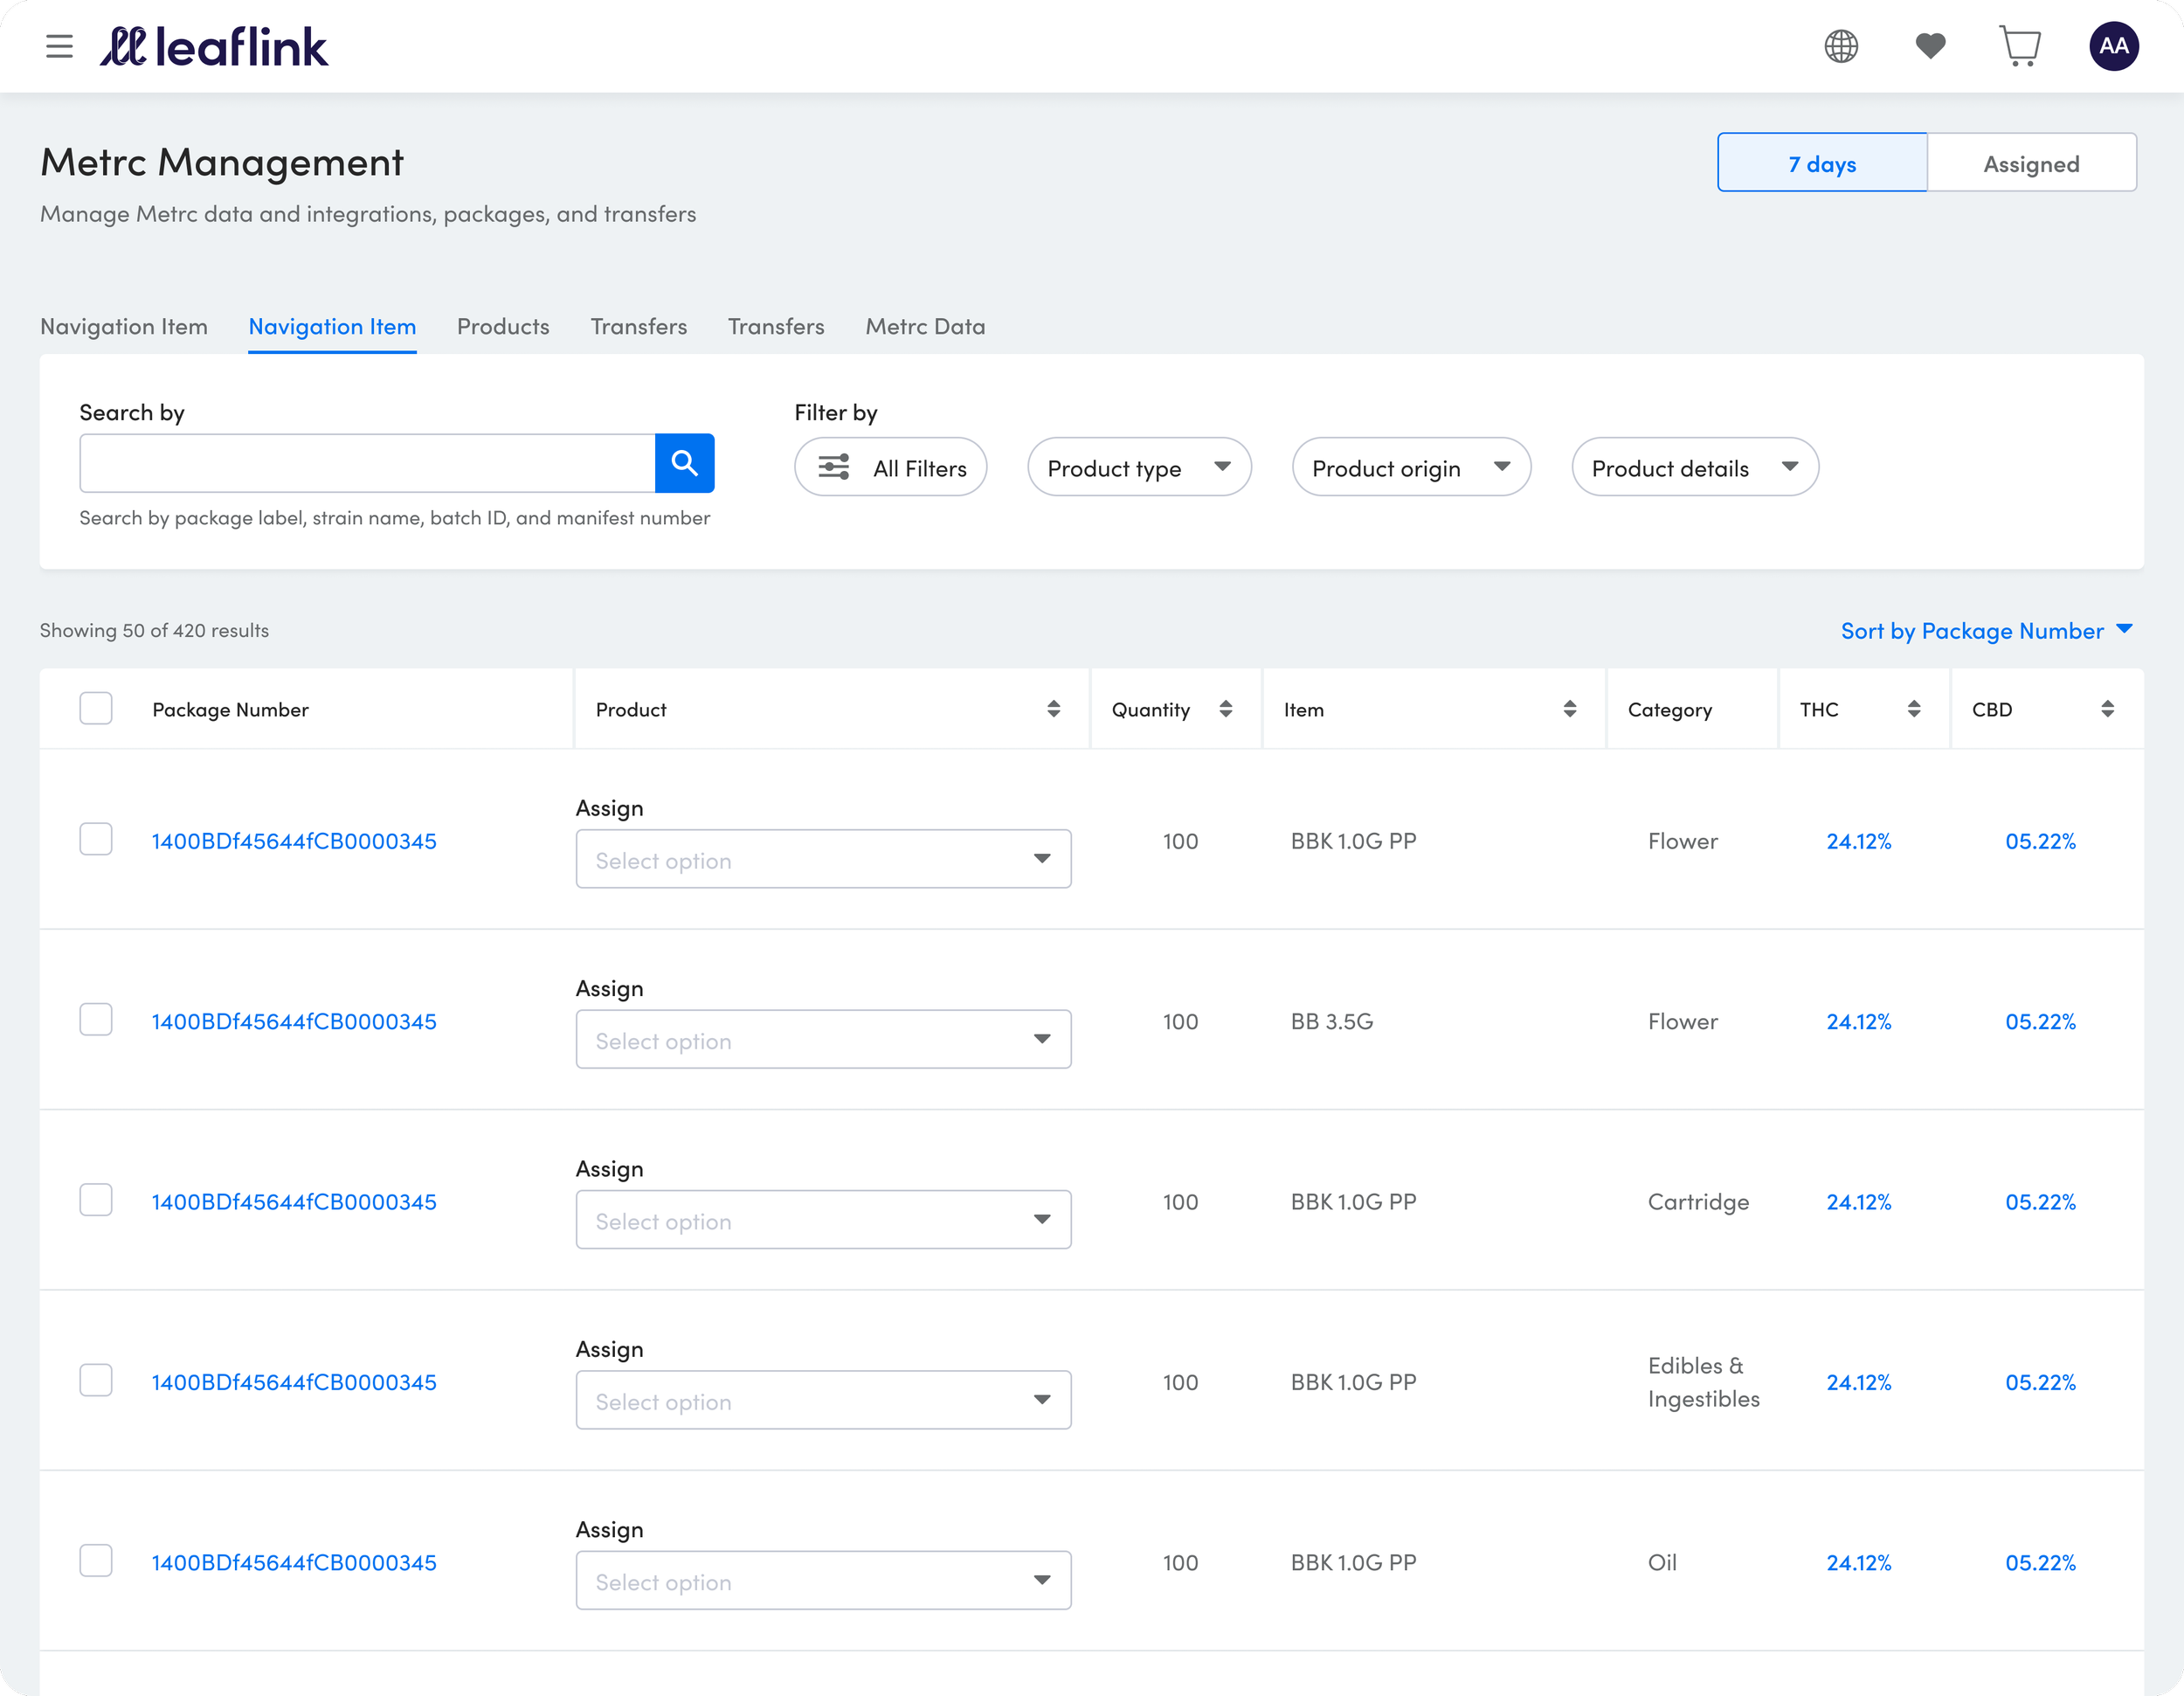The width and height of the screenshot is (2184, 1696).
Task: Click the Metrc Management page heading
Action: coord(222,162)
